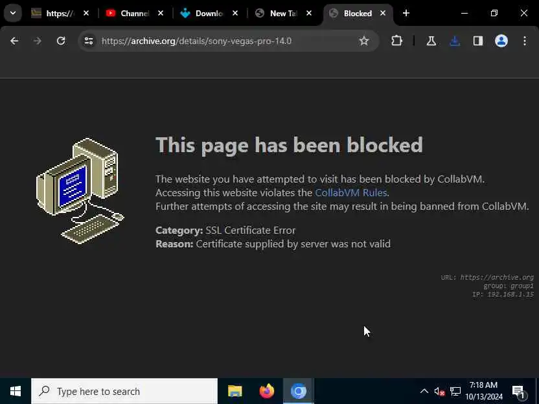539x404 pixels.
Task: Switch to the YouTube Channel tab
Action: coord(134,14)
